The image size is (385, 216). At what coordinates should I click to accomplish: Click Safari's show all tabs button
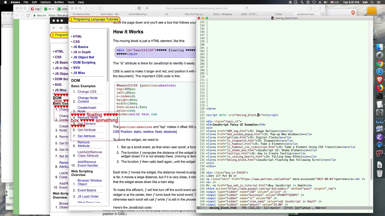tap(320, 8)
